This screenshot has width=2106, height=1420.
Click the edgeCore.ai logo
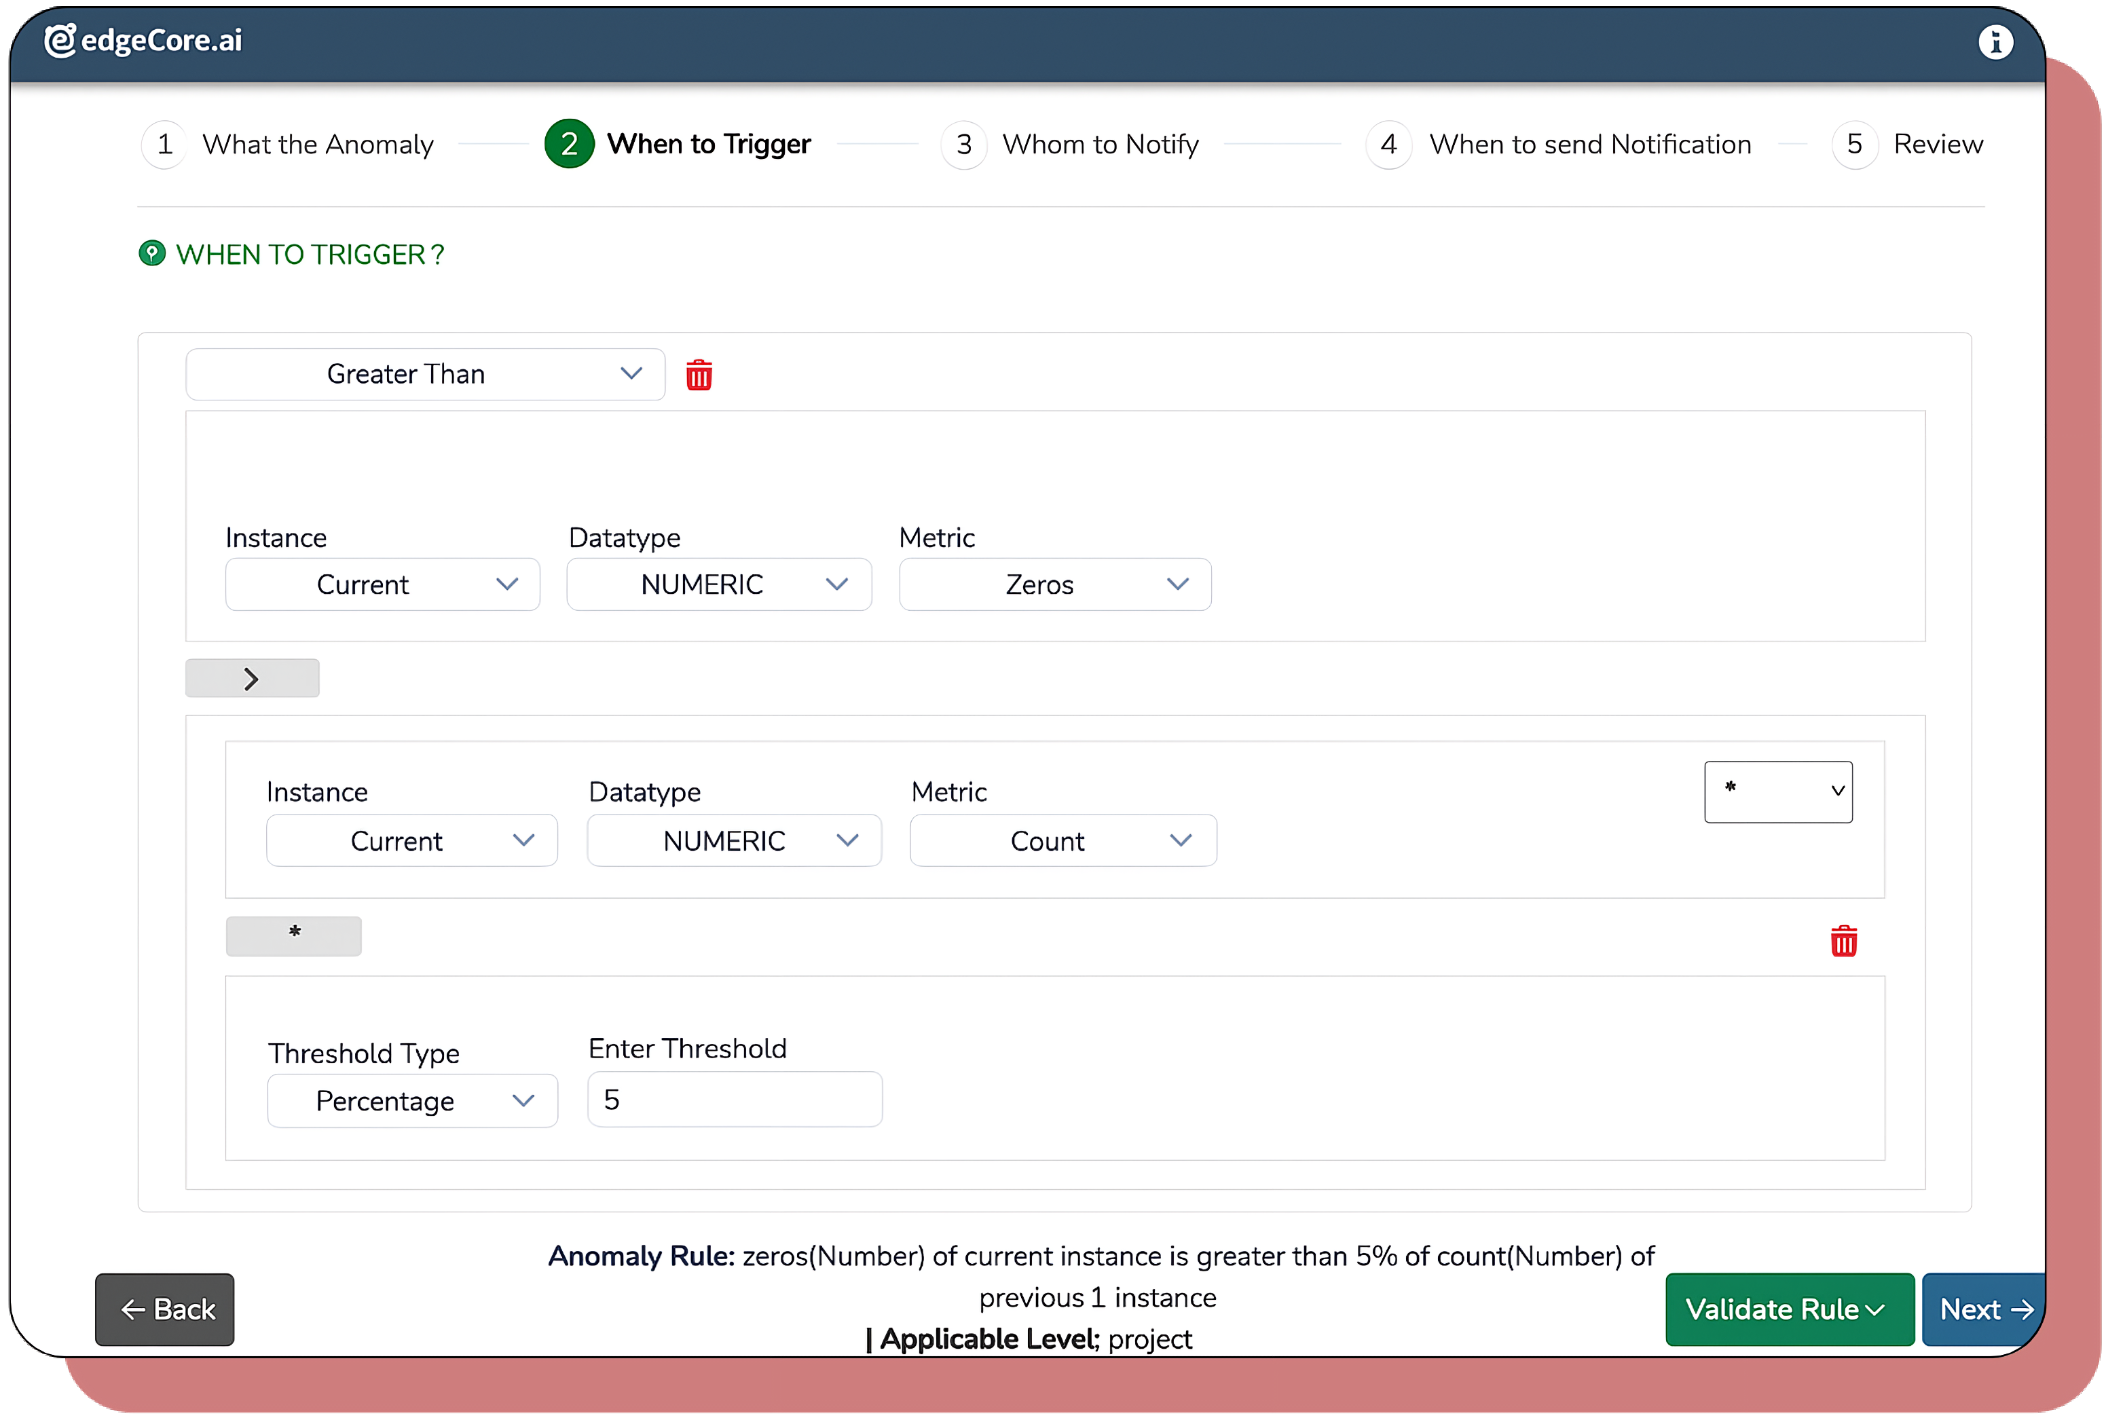(x=143, y=41)
